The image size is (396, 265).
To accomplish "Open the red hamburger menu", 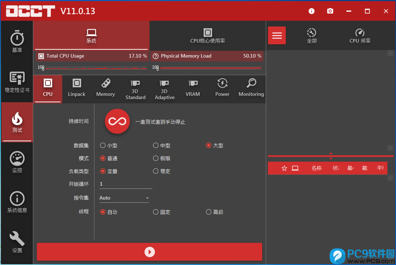I will [277, 35].
